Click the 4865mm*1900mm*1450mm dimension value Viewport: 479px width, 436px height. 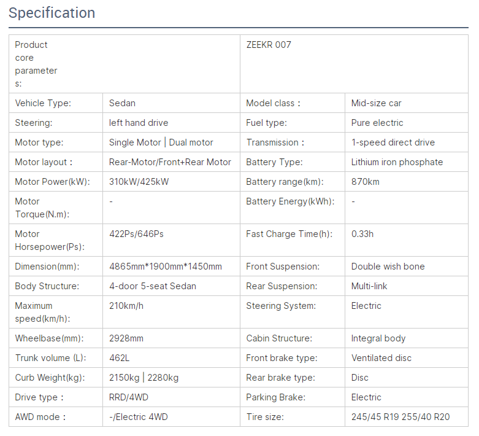[166, 267]
